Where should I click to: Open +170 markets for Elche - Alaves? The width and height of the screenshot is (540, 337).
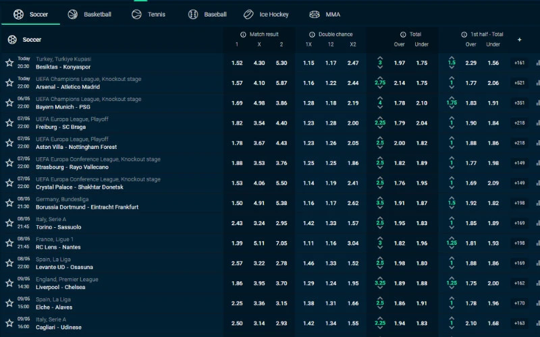point(519,303)
